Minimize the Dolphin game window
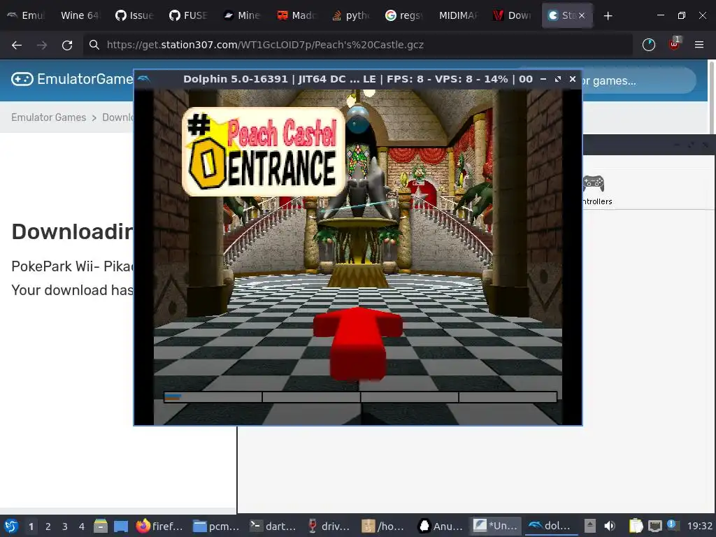This screenshot has width=716, height=537. [543, 79]
